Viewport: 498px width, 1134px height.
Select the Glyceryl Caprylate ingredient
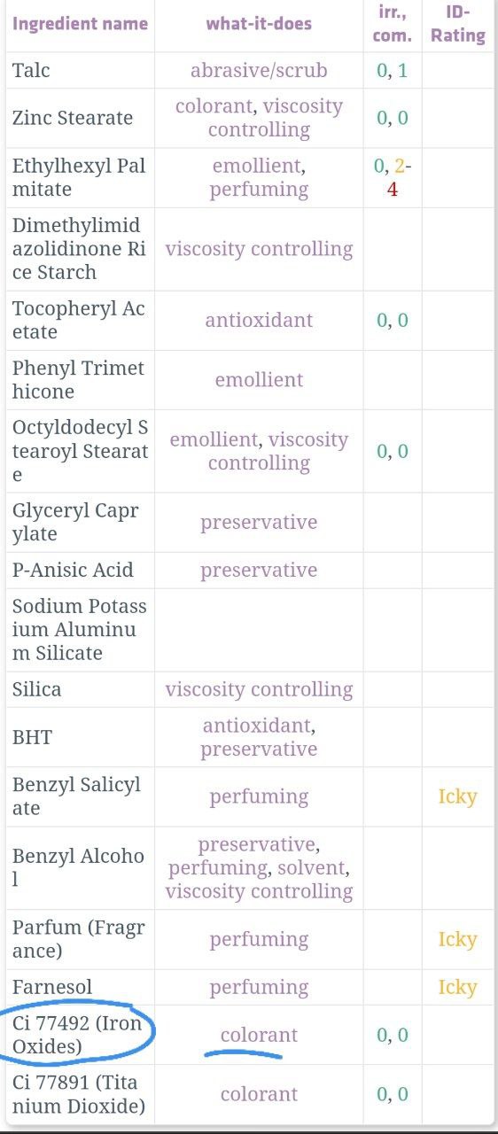click(75, 522)
